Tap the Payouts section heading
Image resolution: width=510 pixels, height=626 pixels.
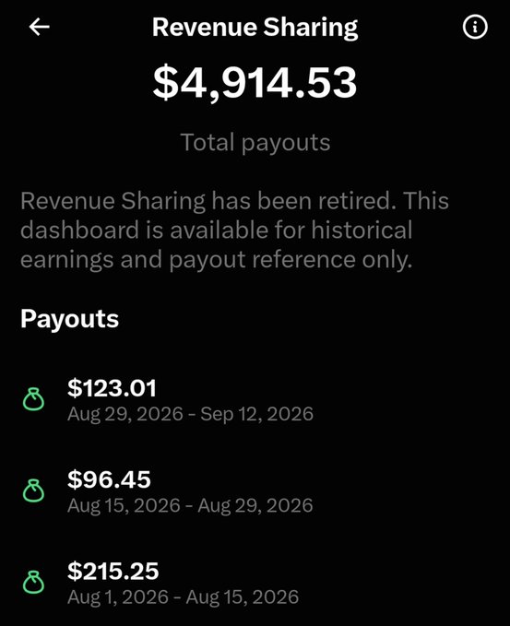[x=69, y=319]
